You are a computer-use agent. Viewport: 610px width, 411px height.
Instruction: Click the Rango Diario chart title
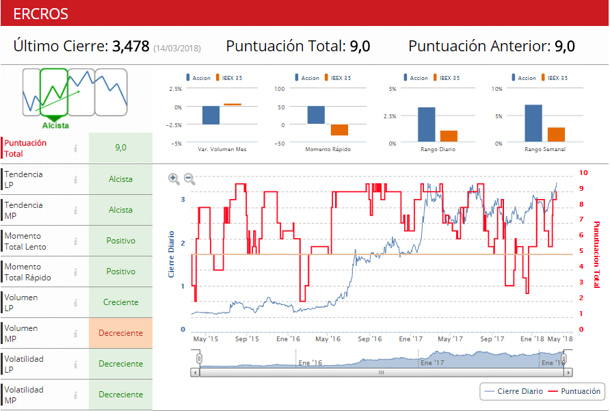coord(438,149)
